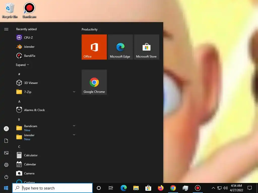Click the Power icon in Start sidebar
Image resolution: width=258 pixels, height=193 pixels.
click(6, 177)
